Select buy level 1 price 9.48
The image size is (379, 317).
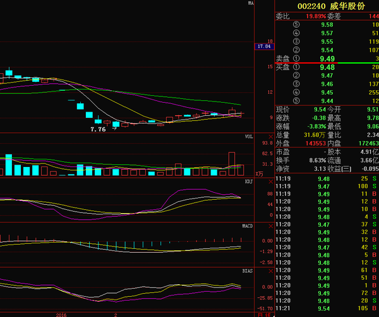[327, 67]
